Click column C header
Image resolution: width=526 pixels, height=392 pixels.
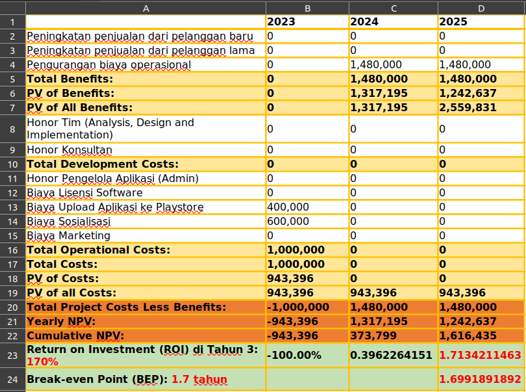pyautogui.click(x=392, y=8)
